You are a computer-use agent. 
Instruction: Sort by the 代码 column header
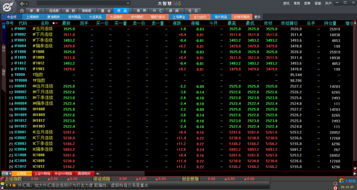point(23,23)
